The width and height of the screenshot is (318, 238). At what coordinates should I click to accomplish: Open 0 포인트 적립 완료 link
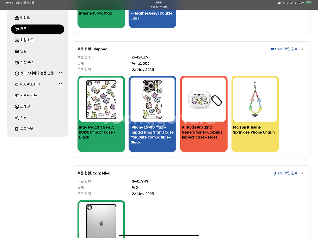point(286,173)
